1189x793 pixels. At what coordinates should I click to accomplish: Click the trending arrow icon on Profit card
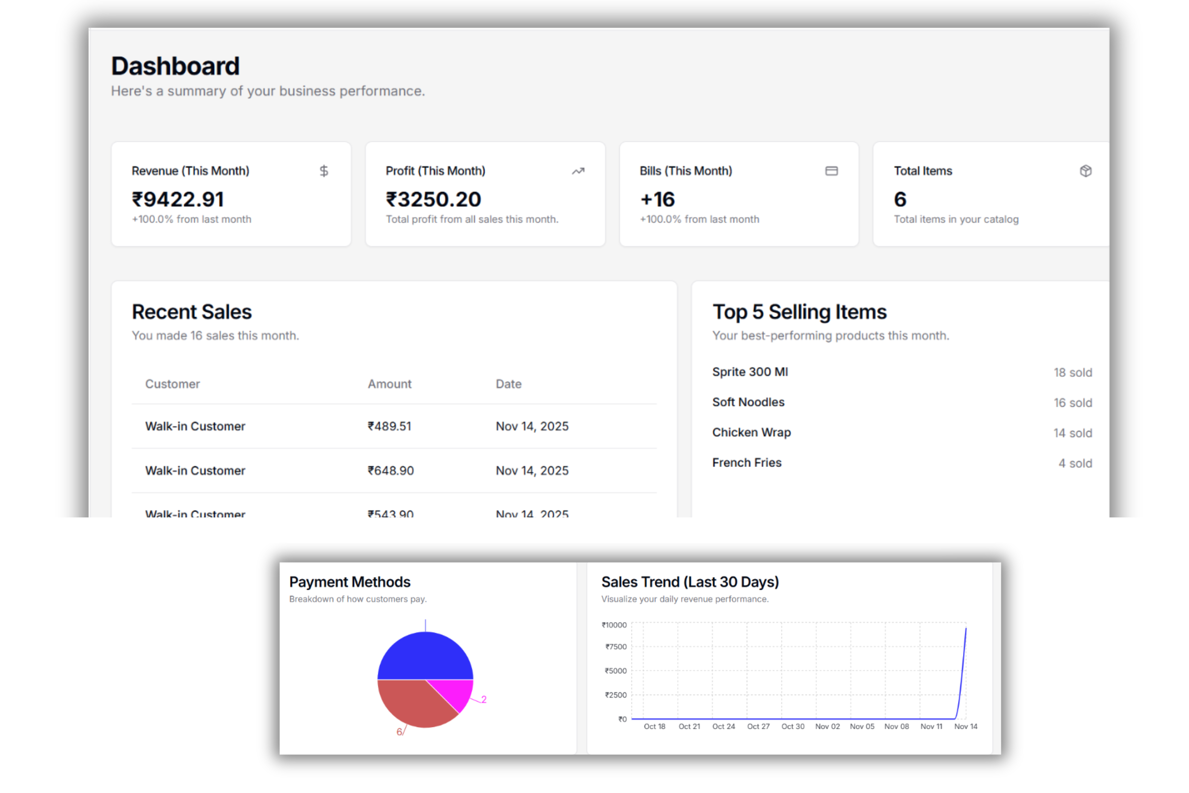[x=578, y=171]
